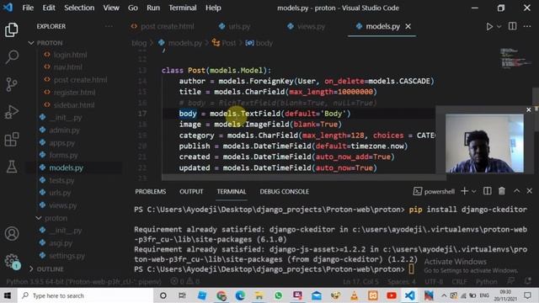Image resolution: width=539 pixels, height=303 pixels.
Task: Open the Extensions view
Action: [12, 140]
